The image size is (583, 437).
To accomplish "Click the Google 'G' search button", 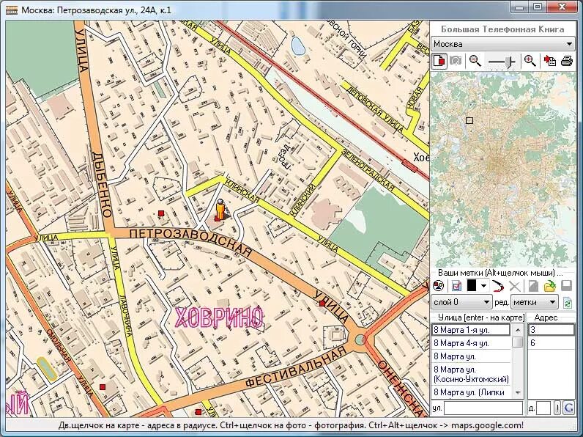I will 569,408.
